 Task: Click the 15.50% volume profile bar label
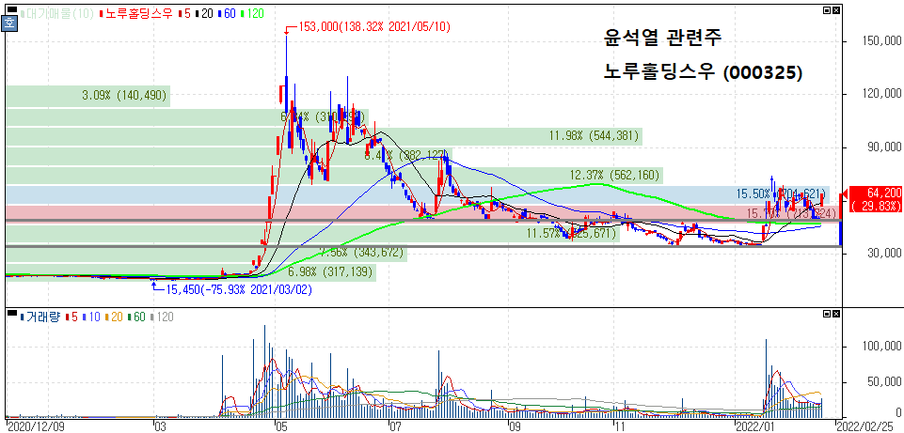click(x=781, y=193)
